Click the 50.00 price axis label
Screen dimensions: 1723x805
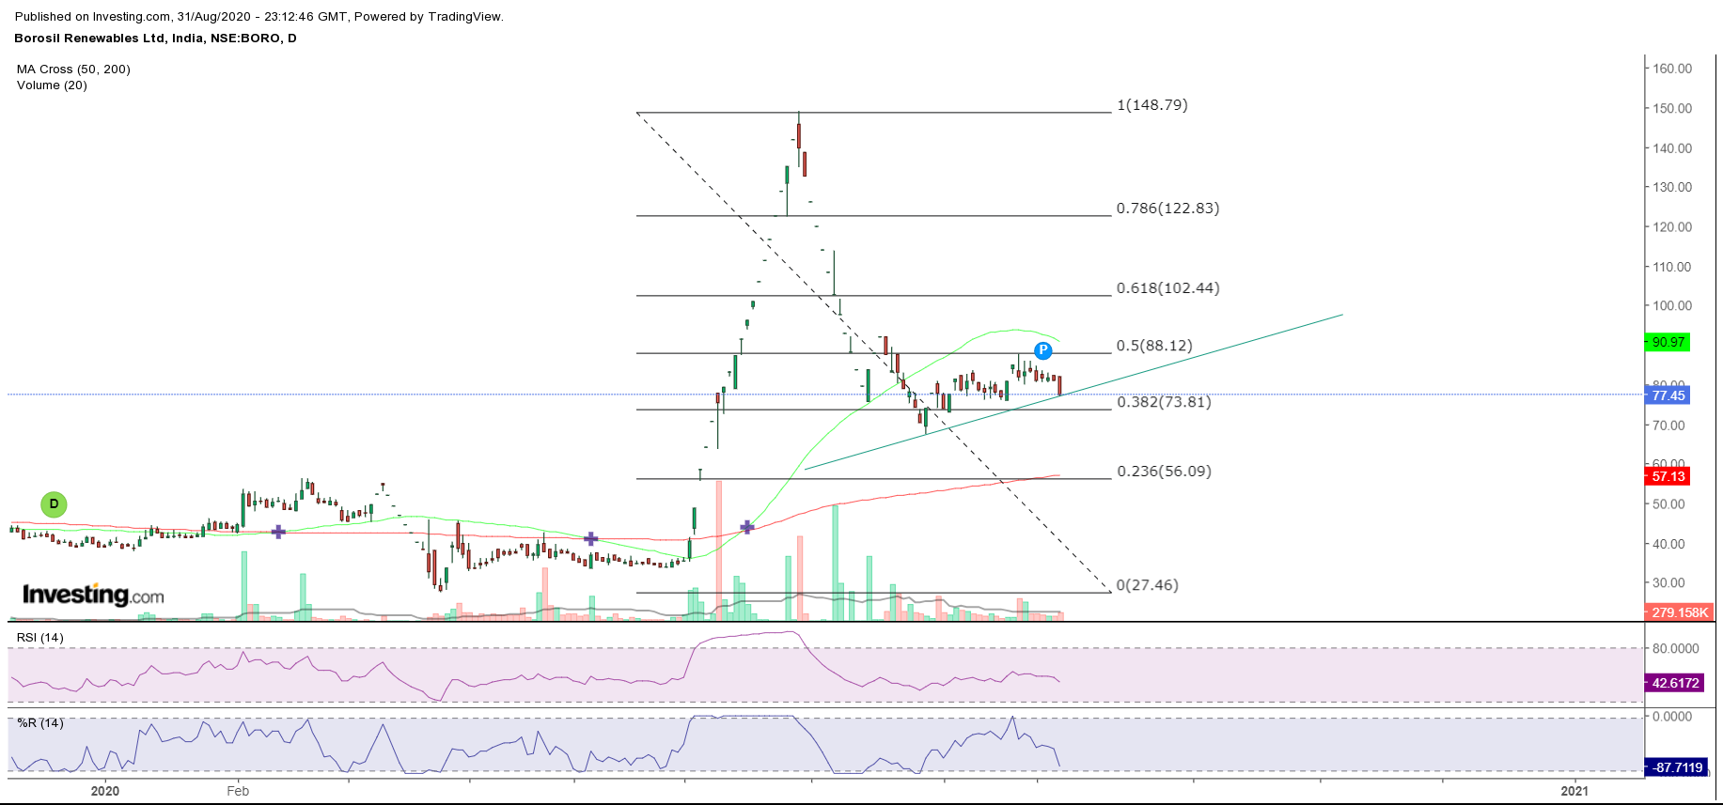coord(1668,504)
